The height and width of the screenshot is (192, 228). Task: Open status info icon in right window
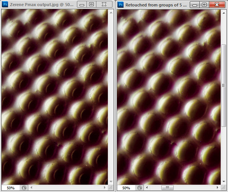click(x=140, y=188)
